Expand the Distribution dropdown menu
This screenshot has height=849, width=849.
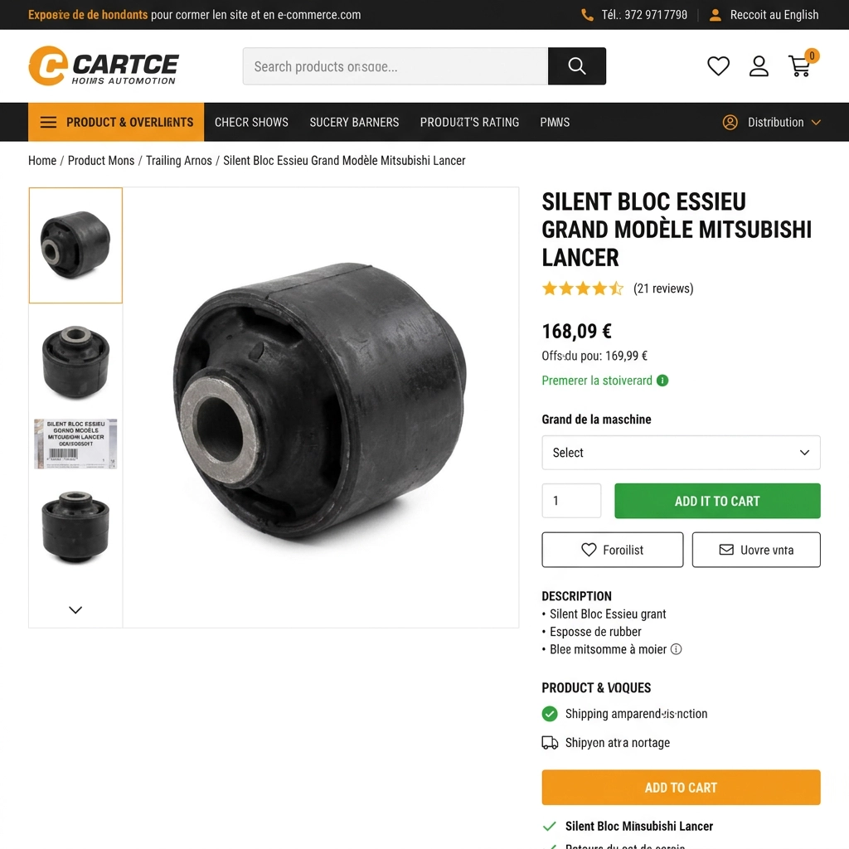click(x=772, y=123)
